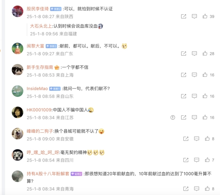This screenshot has height=195, width=220.
Task: Like 哼_嘿_哈_呵_呀's comment with 7 likes
Action: point(207,160)
